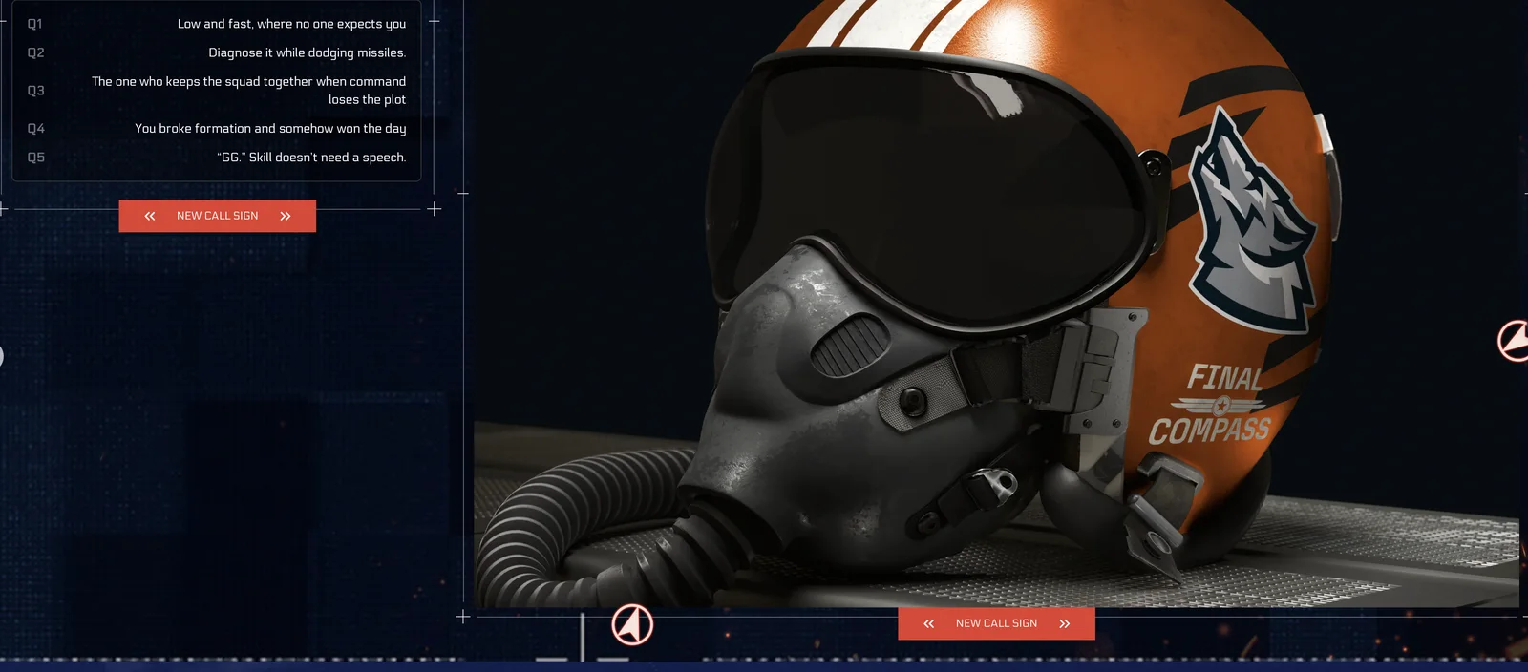Click the NEW CALL SIGN button below the helmet image

point(996,623)
